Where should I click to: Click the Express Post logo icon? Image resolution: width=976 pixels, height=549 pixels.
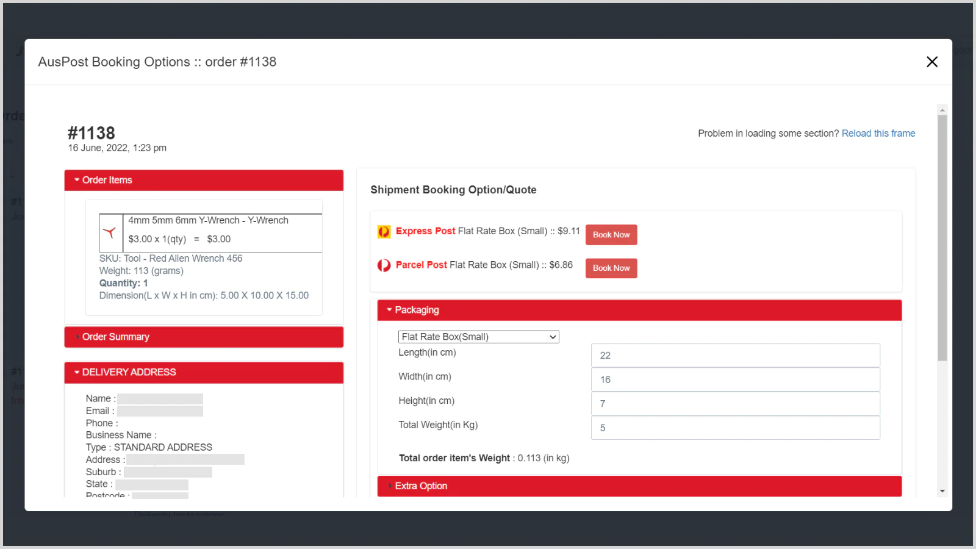pos(384,232)
